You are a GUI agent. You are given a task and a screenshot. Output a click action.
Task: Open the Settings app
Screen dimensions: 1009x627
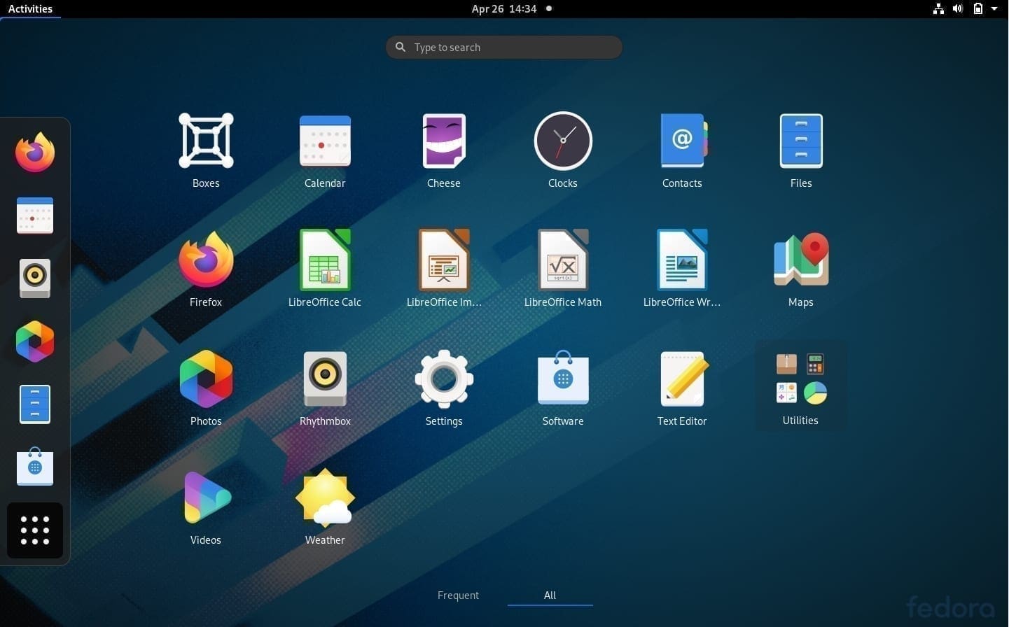point(444,379)
